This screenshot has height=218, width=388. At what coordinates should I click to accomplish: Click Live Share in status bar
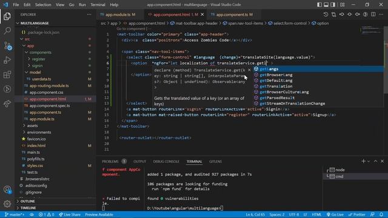click(70, 214)
